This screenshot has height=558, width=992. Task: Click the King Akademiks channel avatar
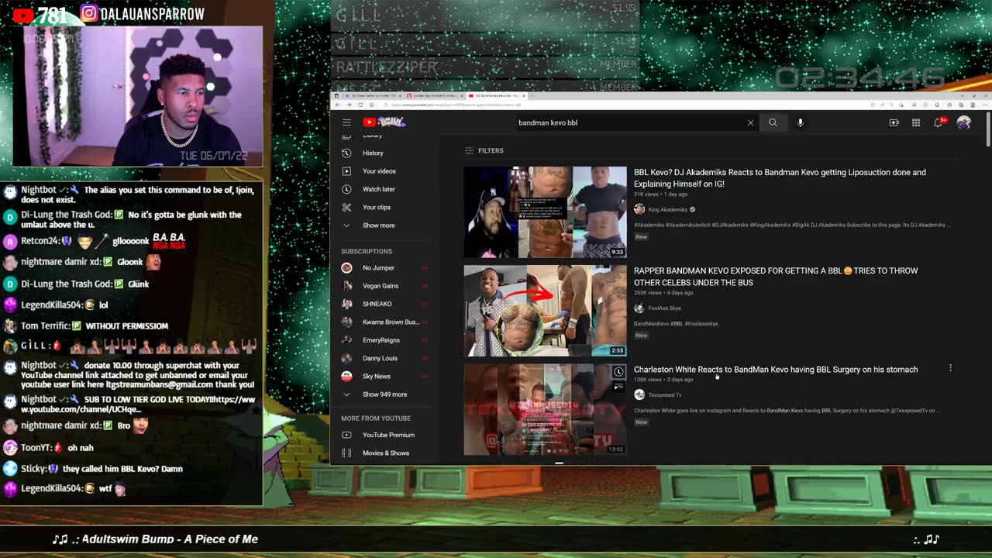(x=639, y=209)
